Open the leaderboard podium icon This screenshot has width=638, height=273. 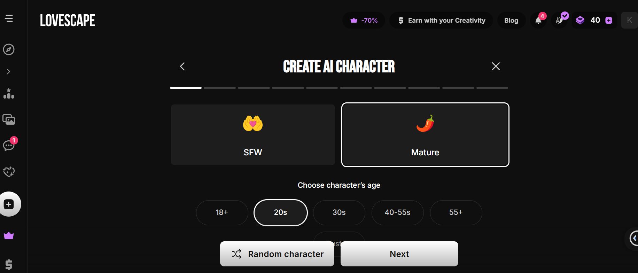[x=9, y=94]
